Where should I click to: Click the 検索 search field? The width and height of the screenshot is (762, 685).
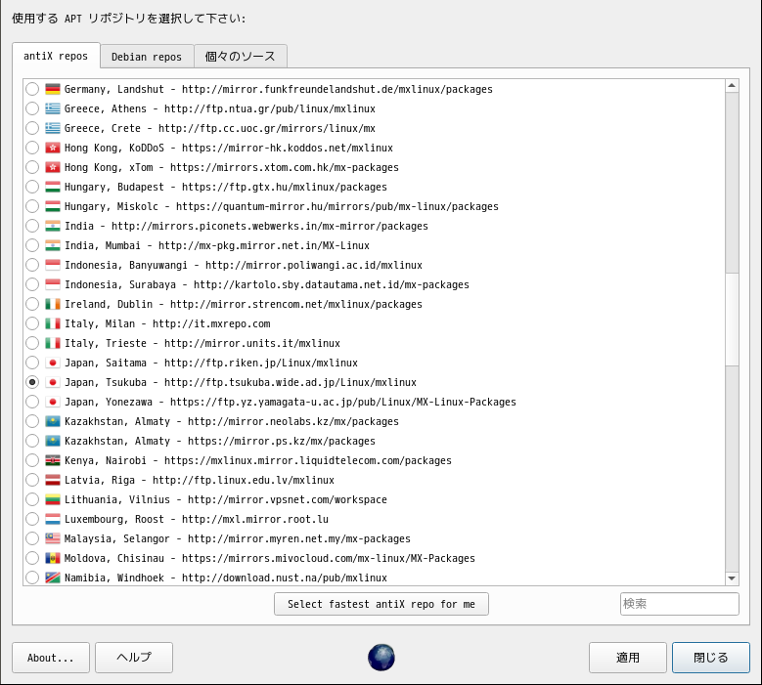pyautogui.click(x=680, y=604)
